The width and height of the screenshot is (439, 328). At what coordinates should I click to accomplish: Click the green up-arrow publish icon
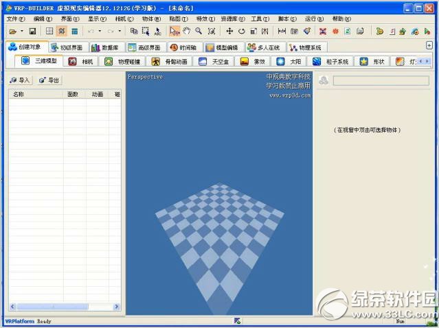click(403, 32)
